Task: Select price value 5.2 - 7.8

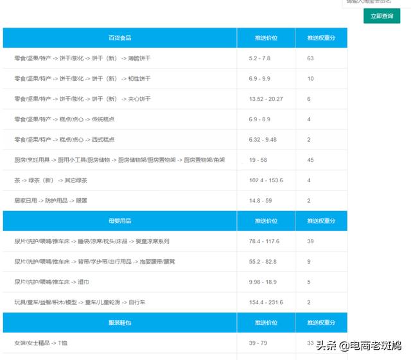Action: (259, 58)
